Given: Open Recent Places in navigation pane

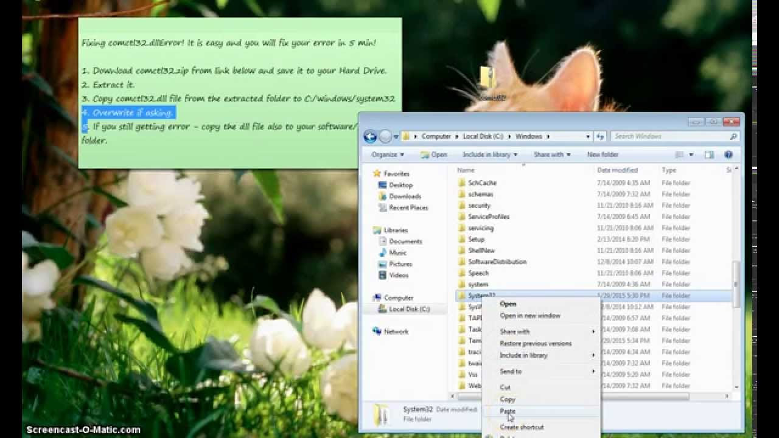Looking at the screenshot, I should point(408,207).
